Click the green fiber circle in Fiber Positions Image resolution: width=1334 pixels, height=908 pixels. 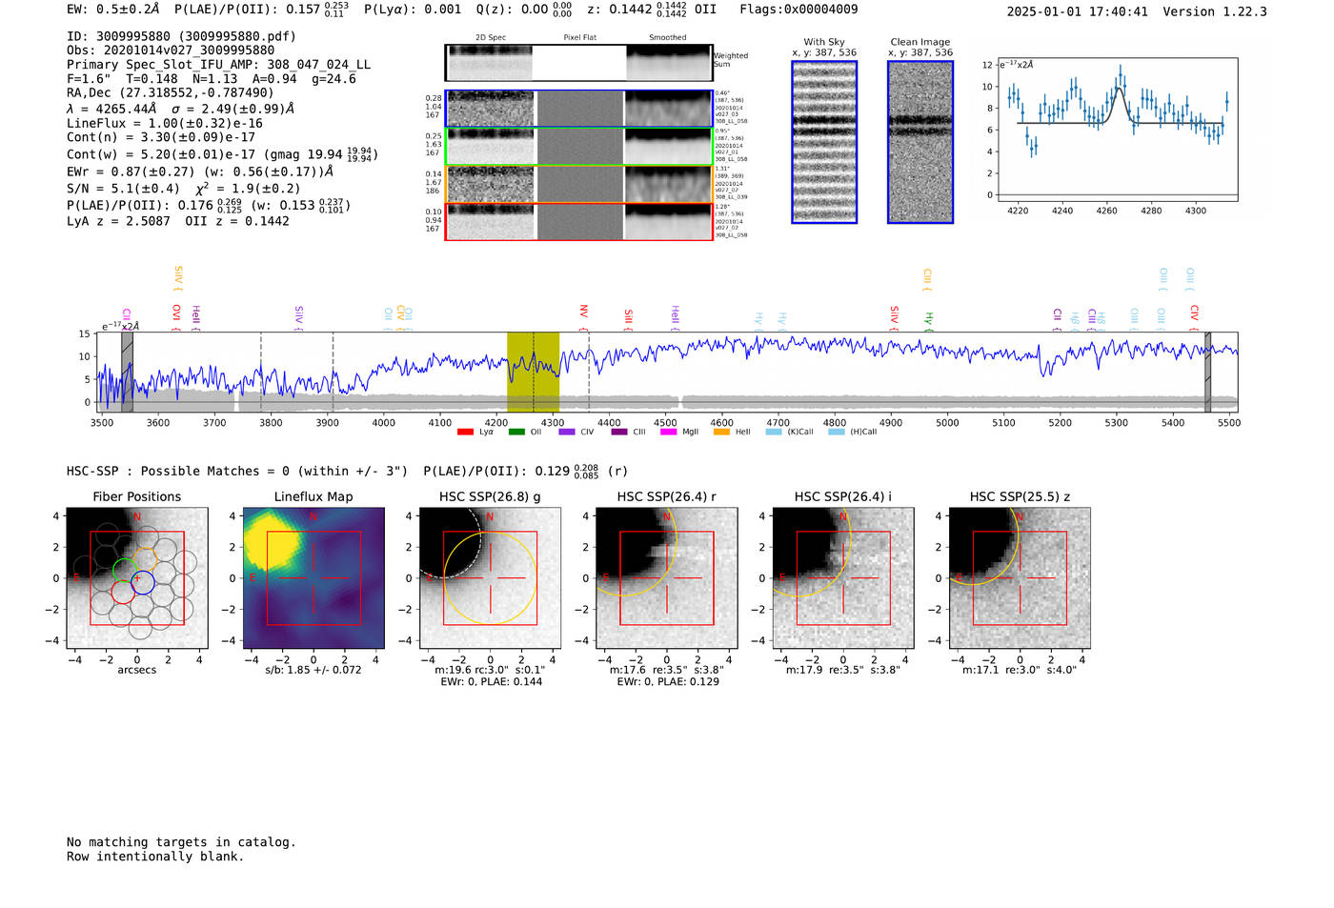124,570
